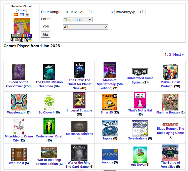The image size is (188, 171).
Task: Go to page 2 of results
Action: tap(170, 54)
